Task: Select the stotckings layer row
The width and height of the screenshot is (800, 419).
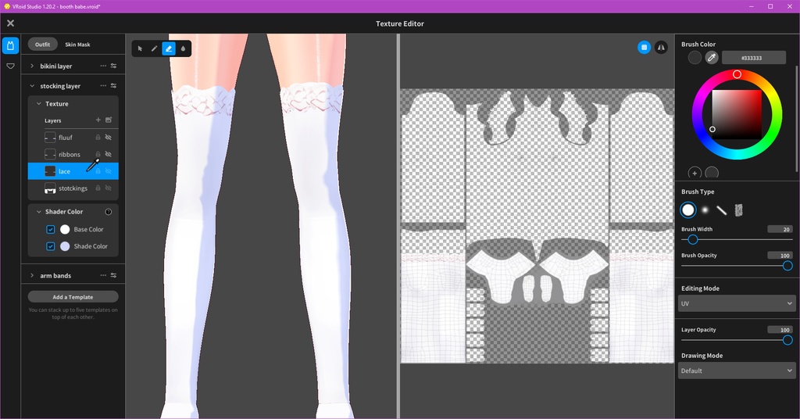Action: pos(73,188)
